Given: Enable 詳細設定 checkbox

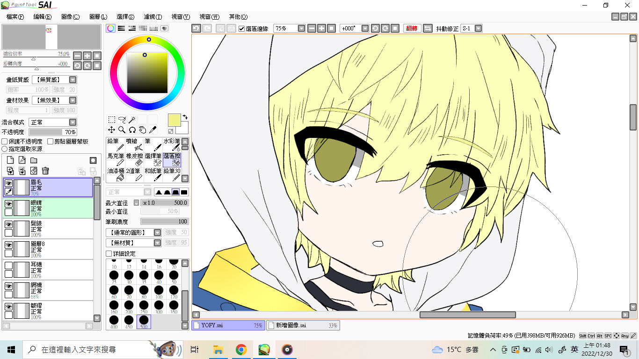Looking at the screenshot, I should pos(109,253).
